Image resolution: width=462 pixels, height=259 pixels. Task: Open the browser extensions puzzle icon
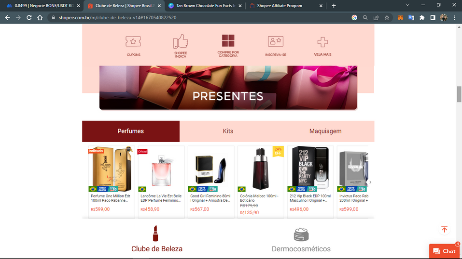422,18
